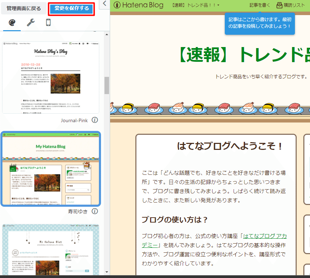
Task: Show info for Journal-Pink theme
Action: coord(95,120)
